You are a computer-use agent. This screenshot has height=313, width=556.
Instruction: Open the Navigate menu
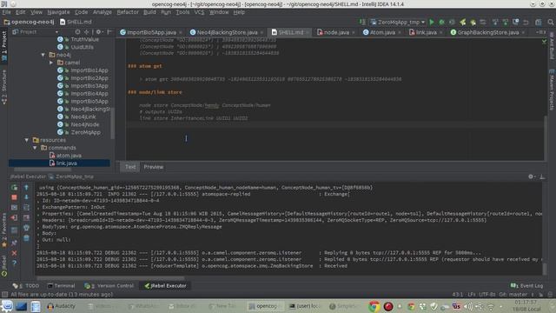click(x=58, y=12)
